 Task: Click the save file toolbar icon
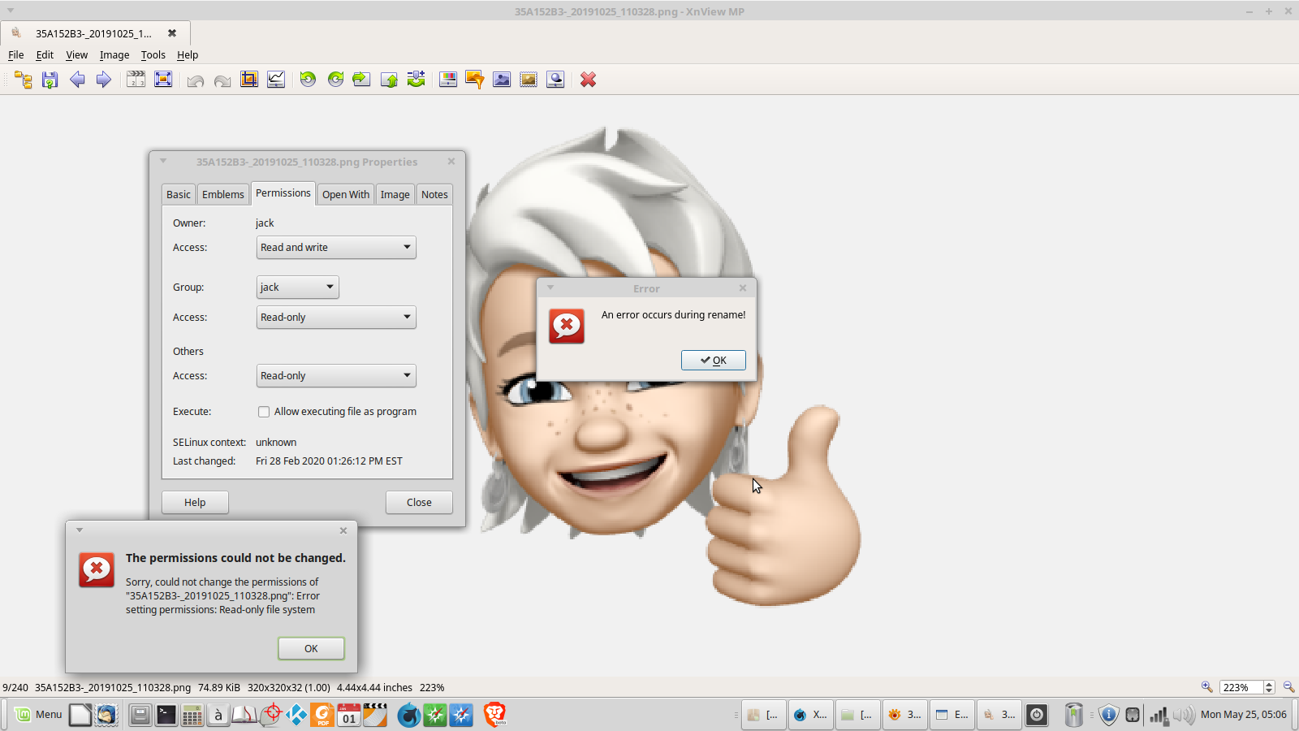(x=50, y=80)
